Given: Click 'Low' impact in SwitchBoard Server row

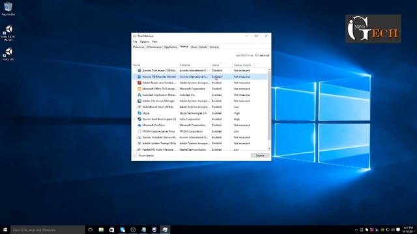Looking at the screenshot, I should click(236, 107).
